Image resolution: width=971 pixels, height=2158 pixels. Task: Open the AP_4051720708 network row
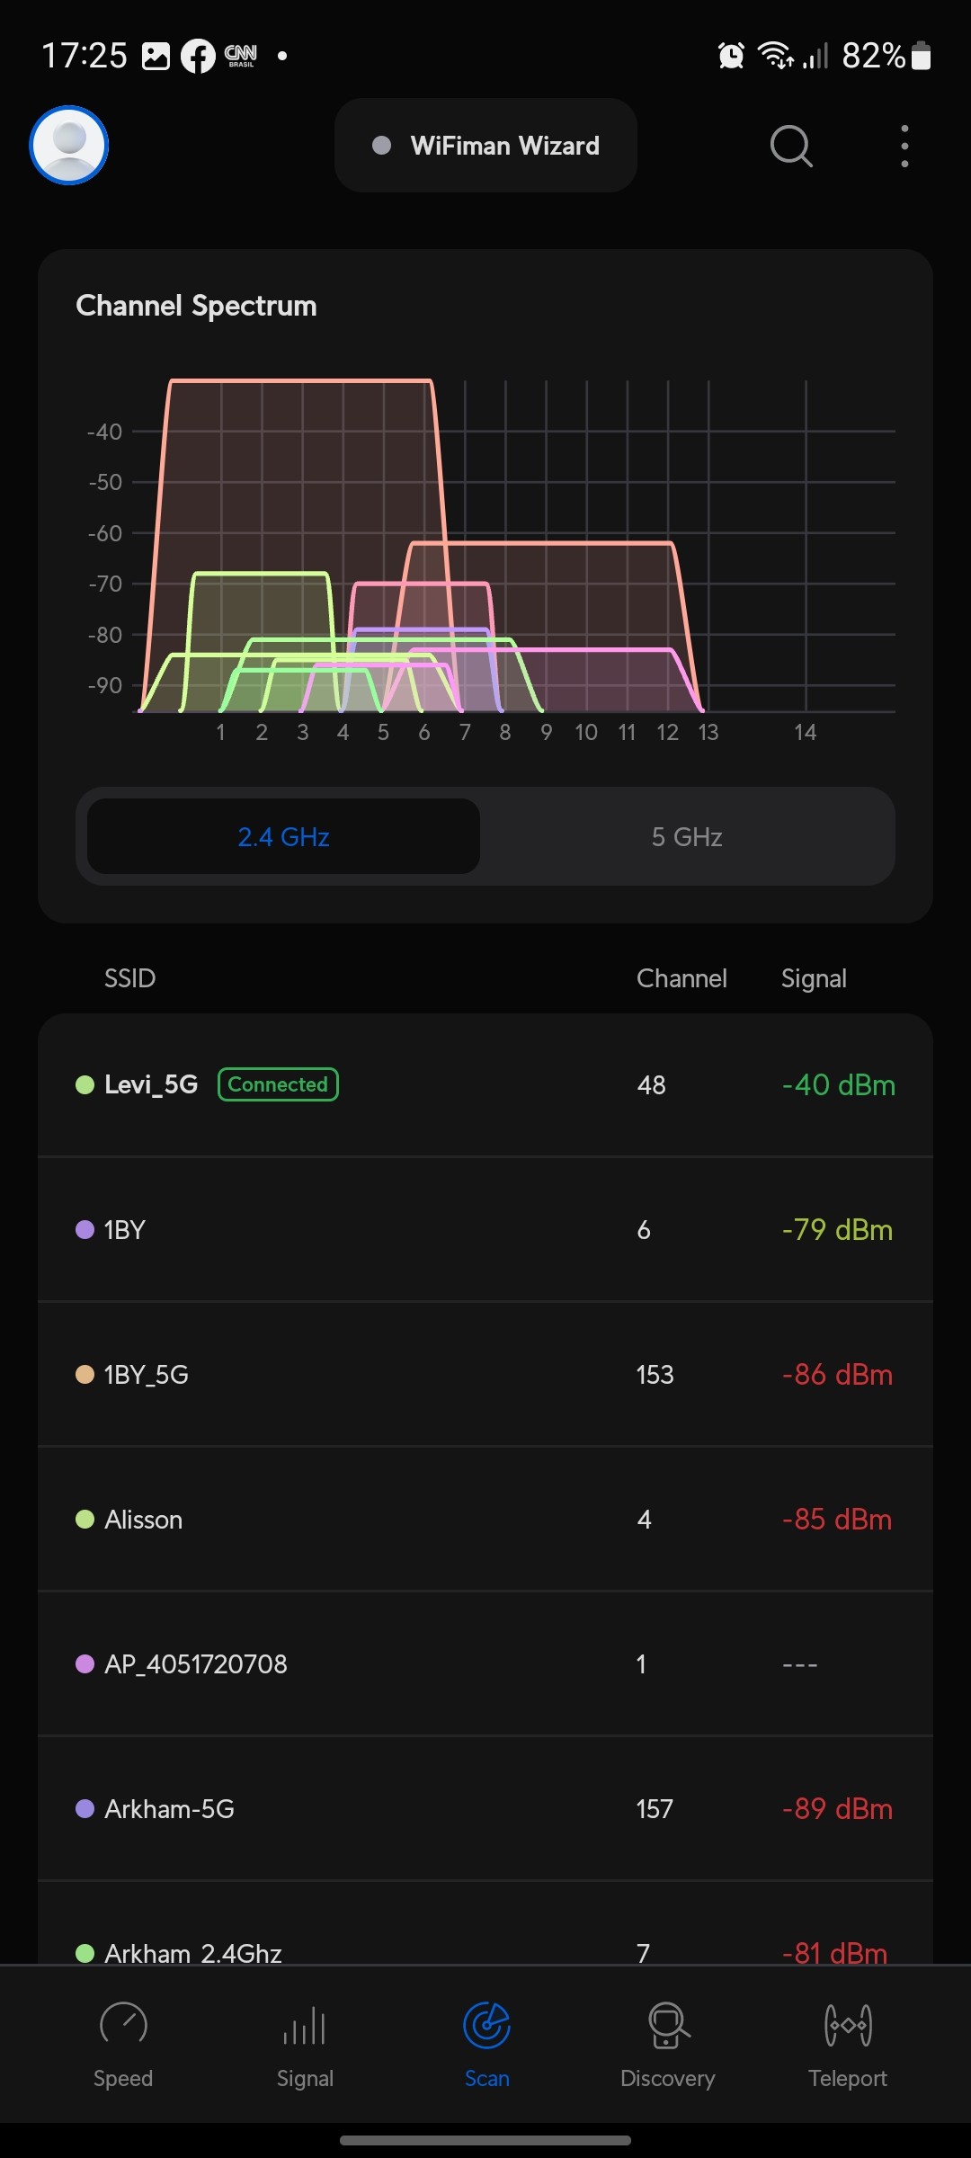485,1664
